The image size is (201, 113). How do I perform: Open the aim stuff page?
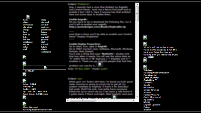tap(45, 22)
